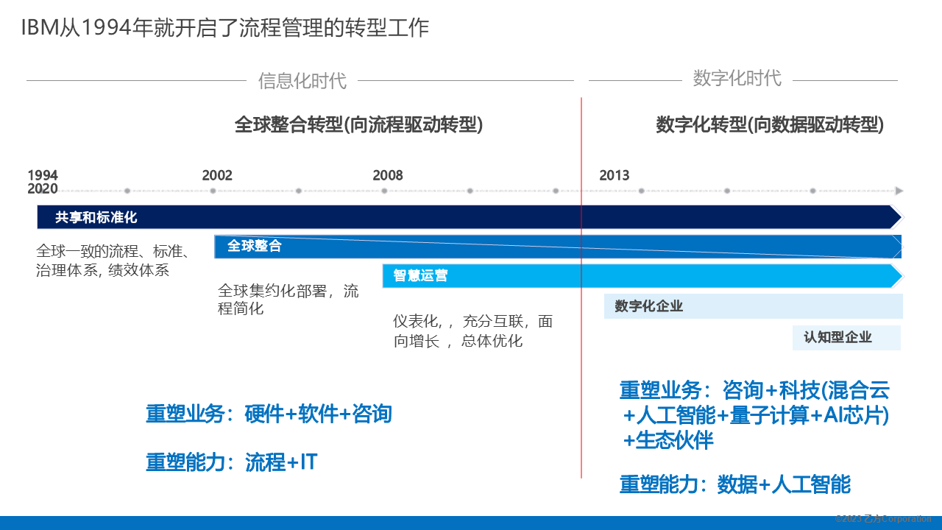This screenshot has width=942, height=530.
Task: Select the 2013 year label on timeline
Action: [615, 175]
